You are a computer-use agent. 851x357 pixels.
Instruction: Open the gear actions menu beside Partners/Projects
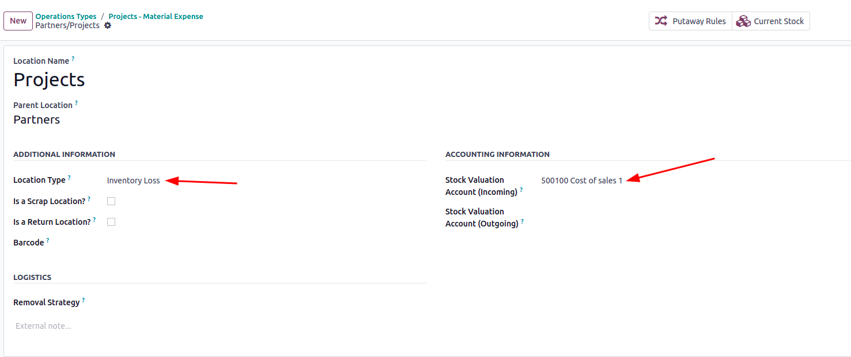click(x=108, y=26)
